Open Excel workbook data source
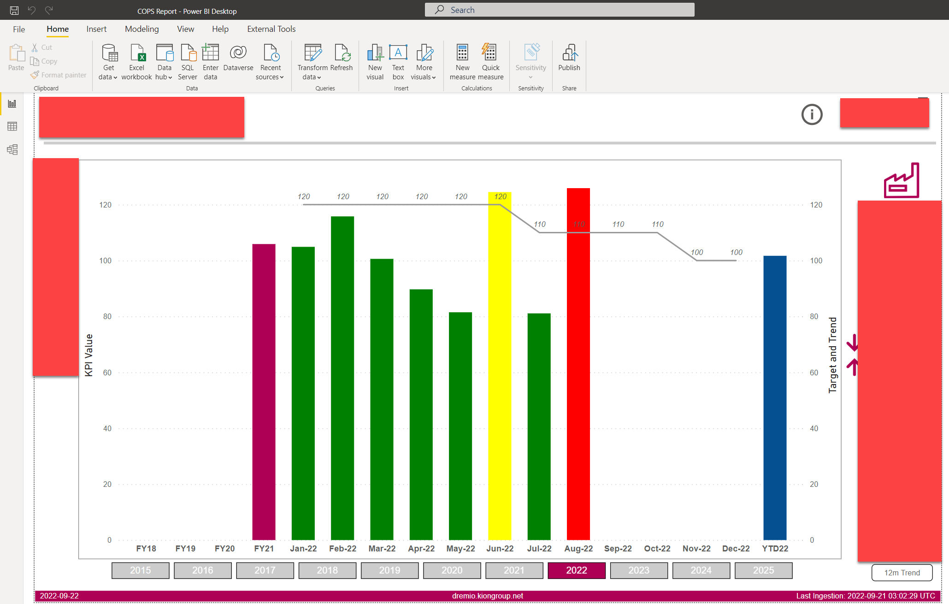 [136, 62]
